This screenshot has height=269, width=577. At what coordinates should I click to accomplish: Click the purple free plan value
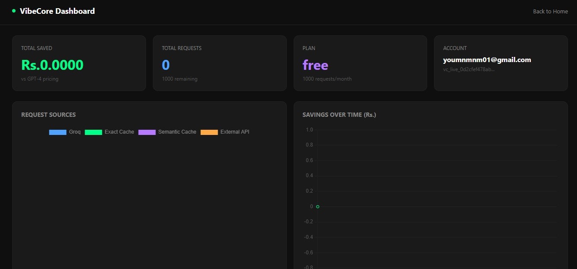tap(315, 65)
